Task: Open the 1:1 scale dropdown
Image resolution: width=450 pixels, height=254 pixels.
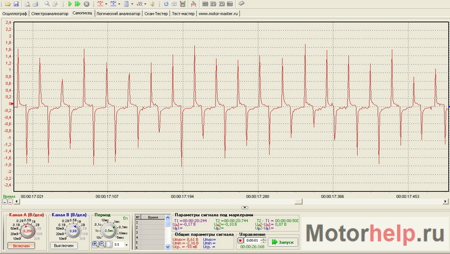Action: point(126,245)
